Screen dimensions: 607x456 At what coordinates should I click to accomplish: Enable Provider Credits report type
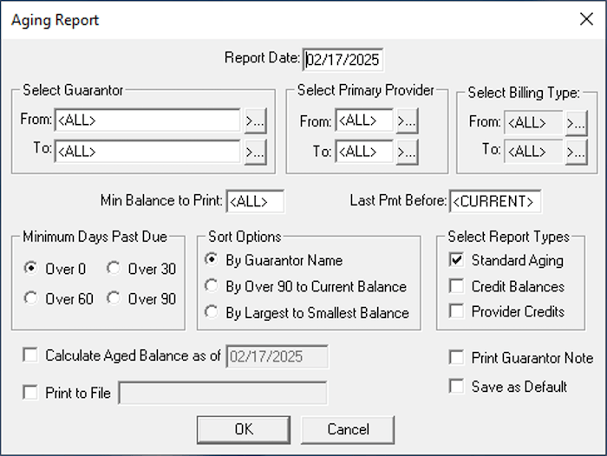[x=456, y=311]
